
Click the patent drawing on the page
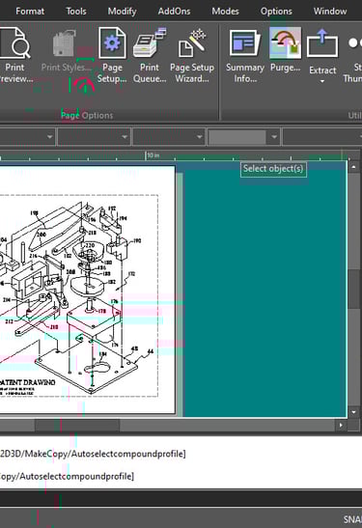(x=79, y=295)
